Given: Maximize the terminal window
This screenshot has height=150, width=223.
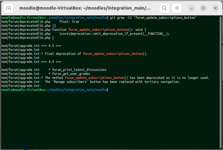Looking at the screenshot, I should [x=203, y=8].
